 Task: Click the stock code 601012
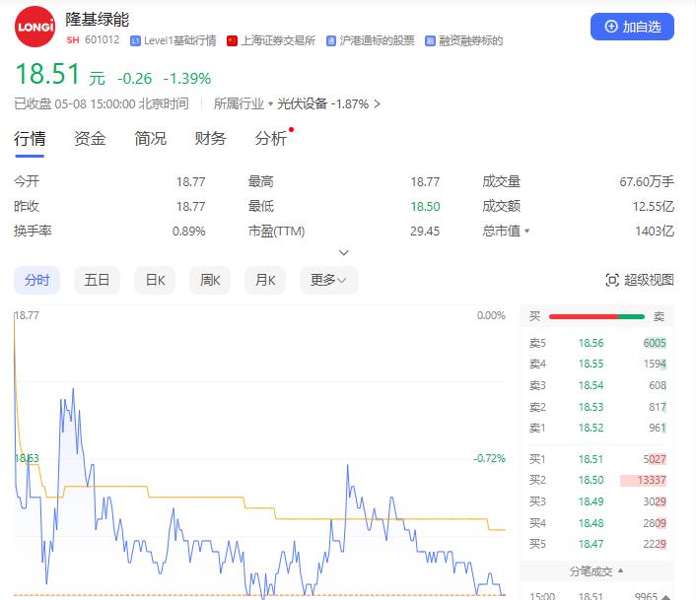103,40
